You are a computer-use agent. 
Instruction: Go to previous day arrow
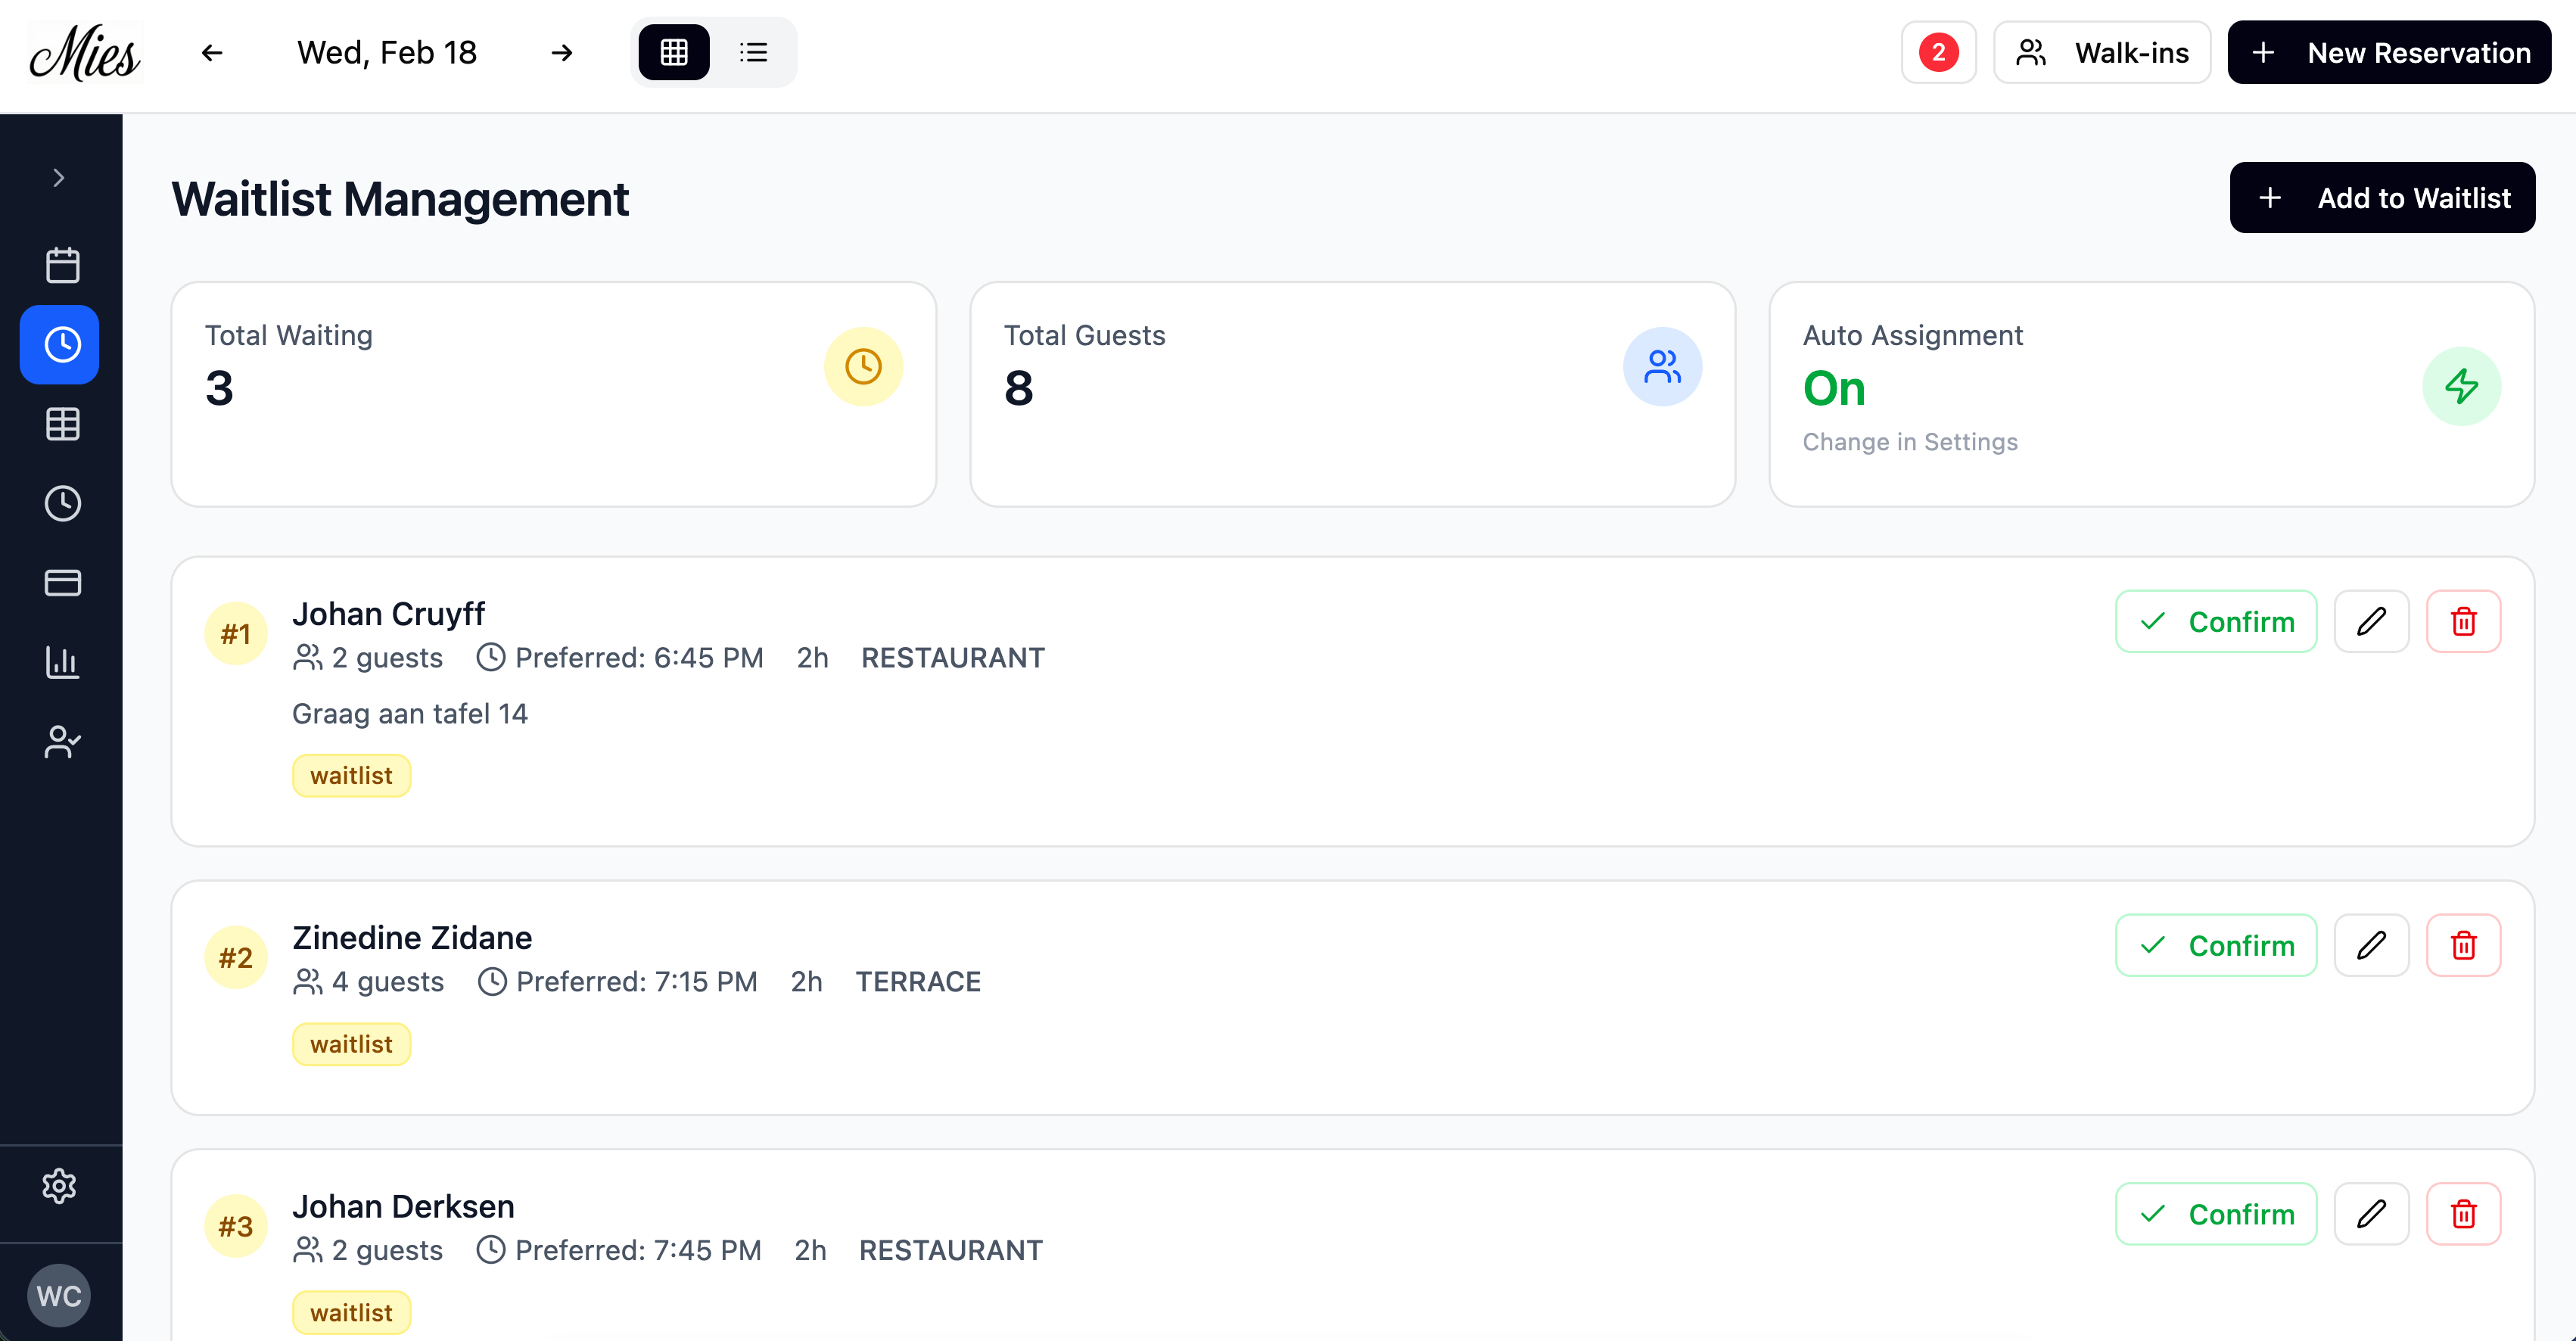211,52
